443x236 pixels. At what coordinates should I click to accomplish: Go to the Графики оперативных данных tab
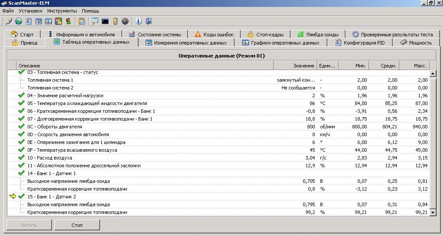tap(281, 43)
